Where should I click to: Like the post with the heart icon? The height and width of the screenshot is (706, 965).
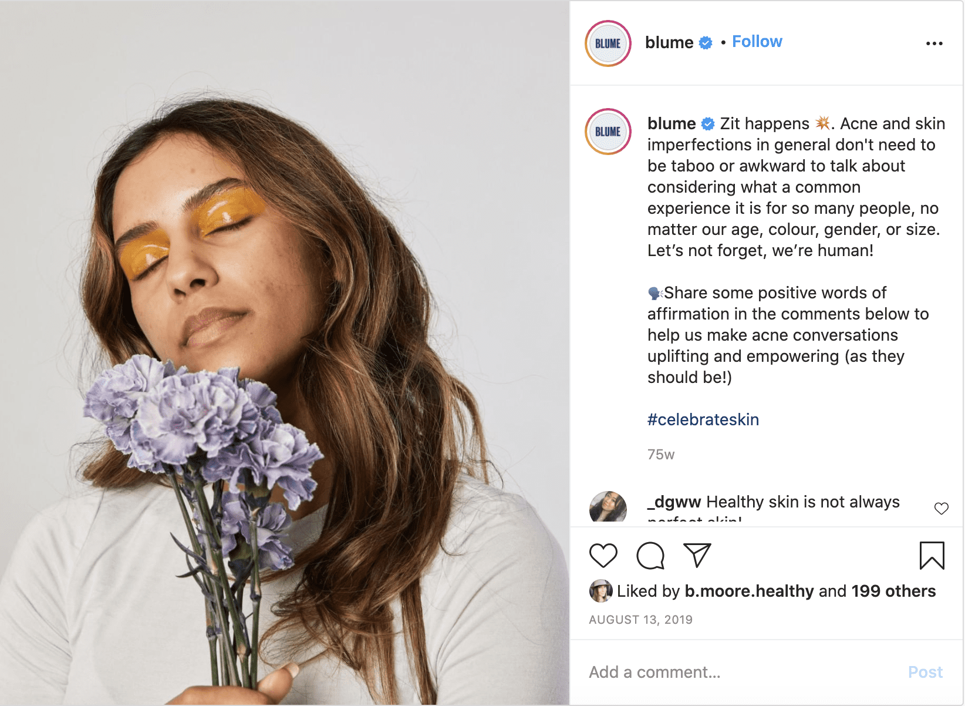[x=603, y=556]
